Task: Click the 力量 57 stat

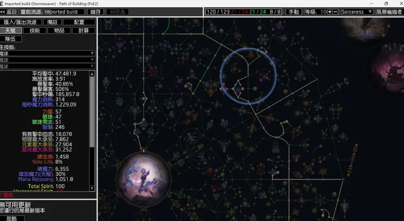Action: [x=52, y=111]
